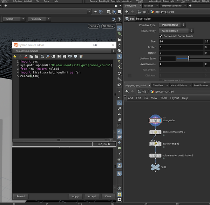Open the external editor notepad icon
The height and width of the screenshot is (205, 210).
click(x=81, y=57)
